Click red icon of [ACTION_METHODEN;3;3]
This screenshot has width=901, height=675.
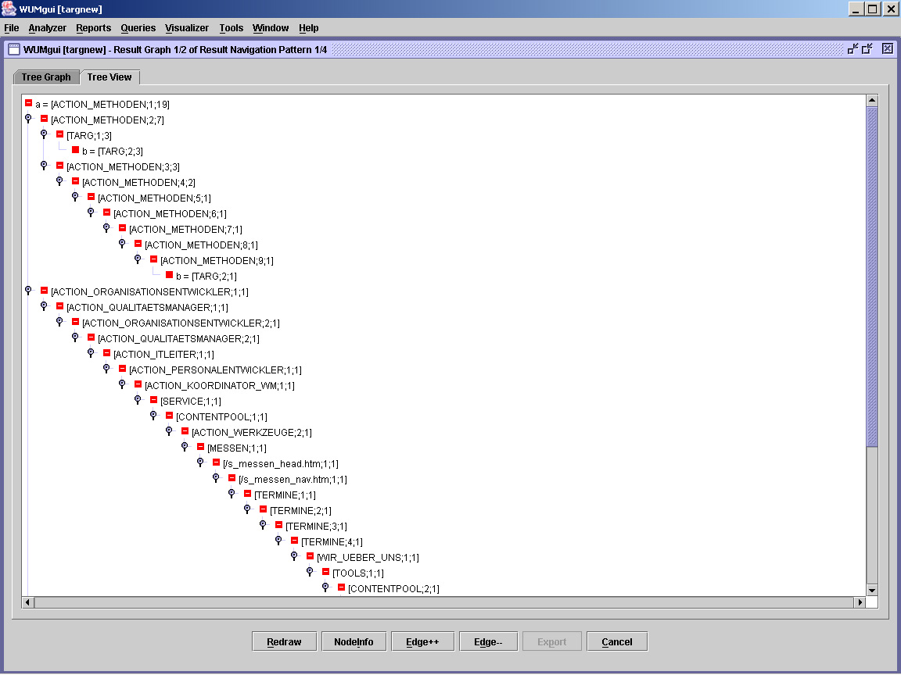(x=59, y=166)
